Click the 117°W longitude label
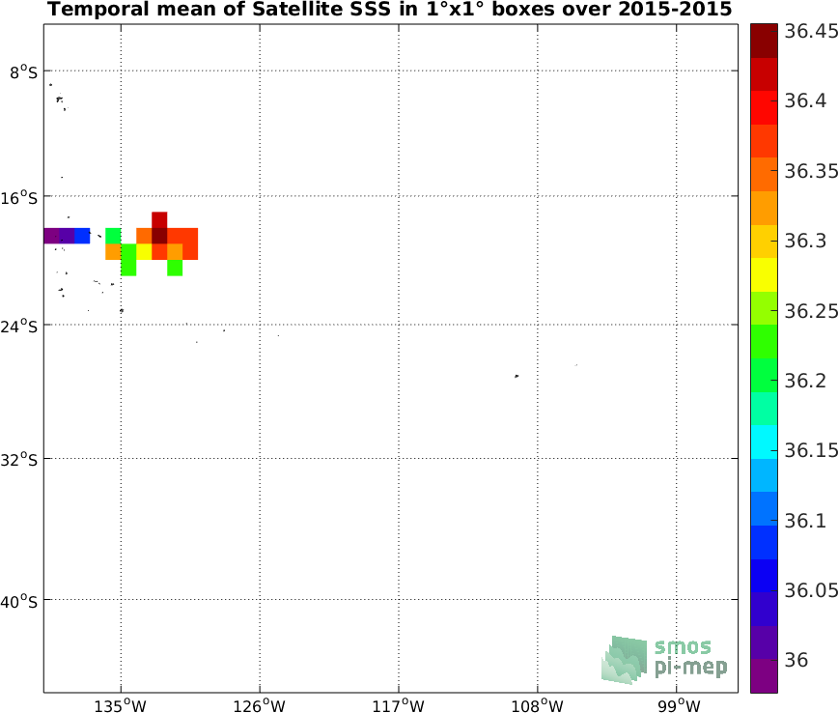Screen dimensions: 838x713 point(398,705)
